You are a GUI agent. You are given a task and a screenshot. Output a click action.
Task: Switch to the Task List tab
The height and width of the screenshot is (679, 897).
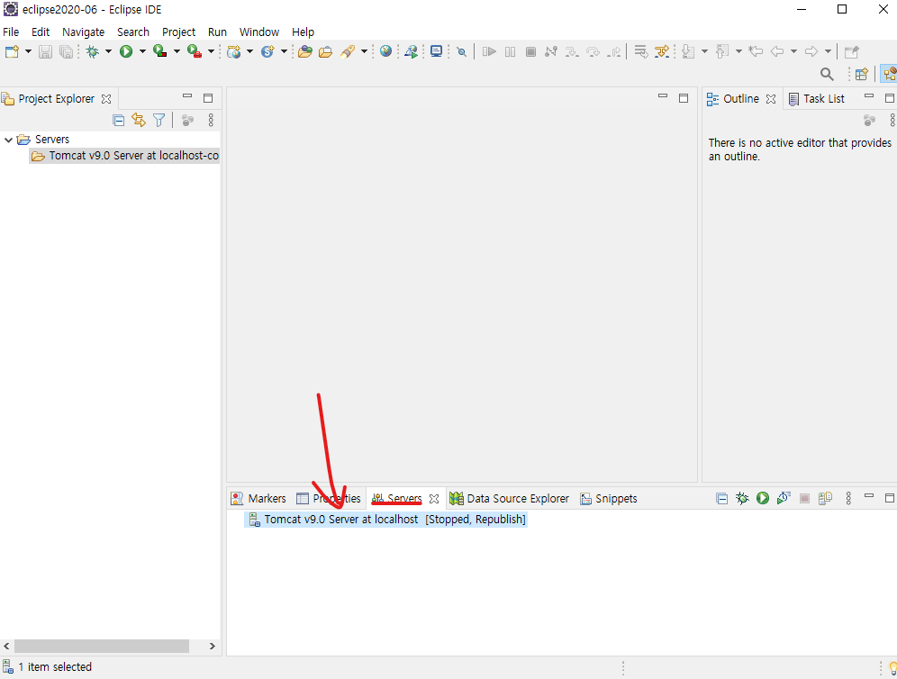point(816,99)
